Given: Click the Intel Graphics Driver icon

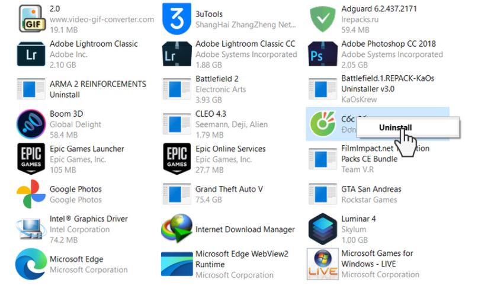Looking at the screenshot, I should (31, 229).
